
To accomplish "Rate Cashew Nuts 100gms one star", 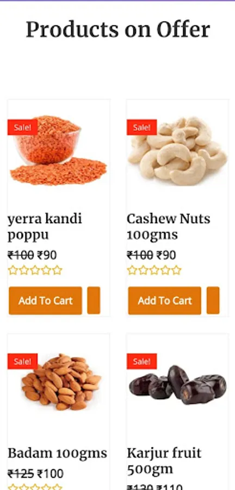I will click(132, 270).
